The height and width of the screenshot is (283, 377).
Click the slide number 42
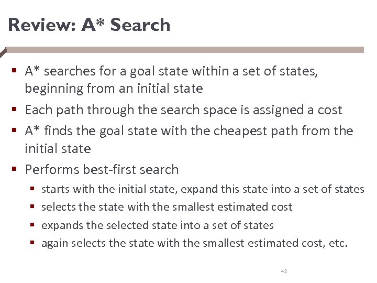point(284,271)
